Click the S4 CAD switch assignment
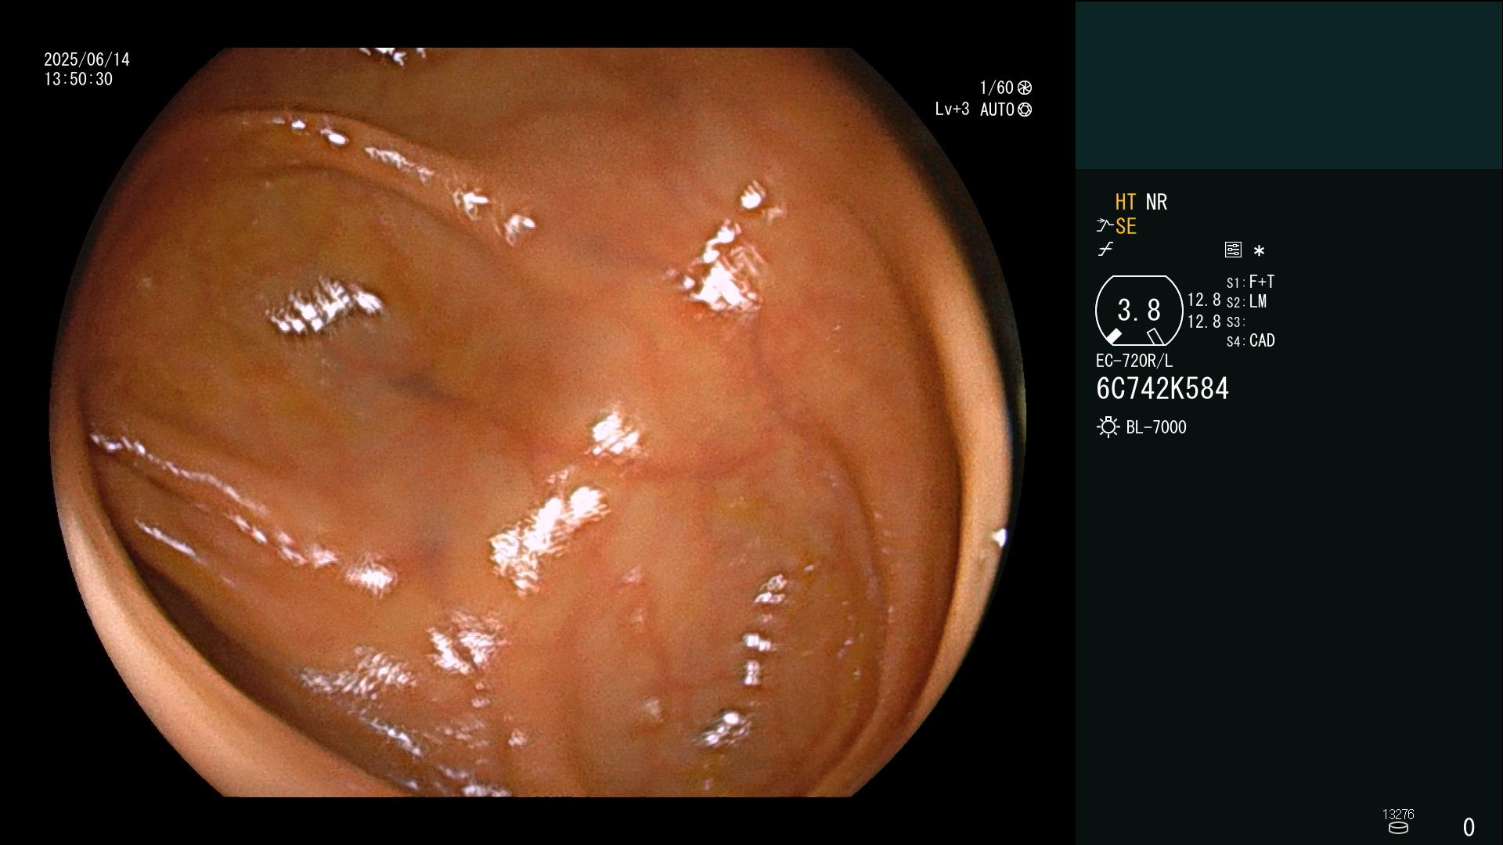 (1251, 341)
